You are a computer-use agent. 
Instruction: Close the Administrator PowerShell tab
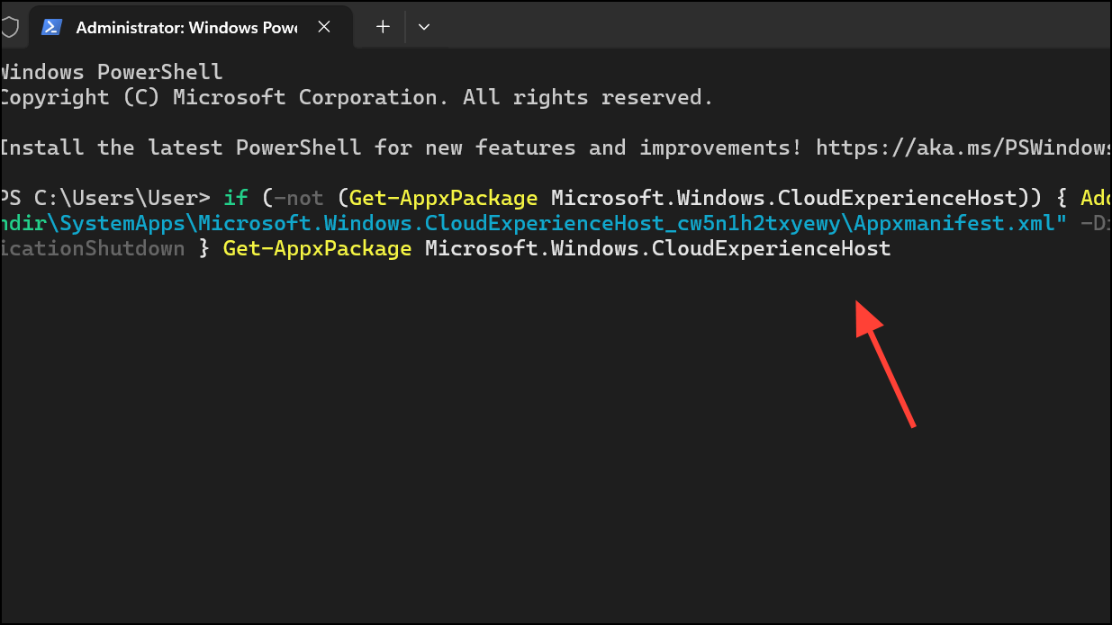pyautogui.click(x=323, y=27)
